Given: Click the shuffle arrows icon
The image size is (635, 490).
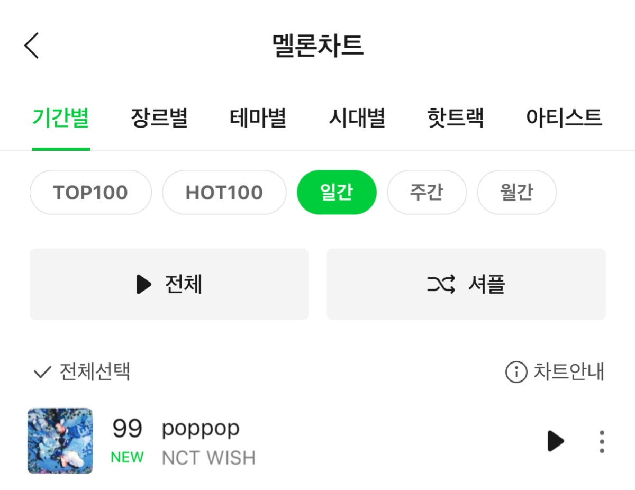Looking at the screenshot, I should click(x=441, y=285).
